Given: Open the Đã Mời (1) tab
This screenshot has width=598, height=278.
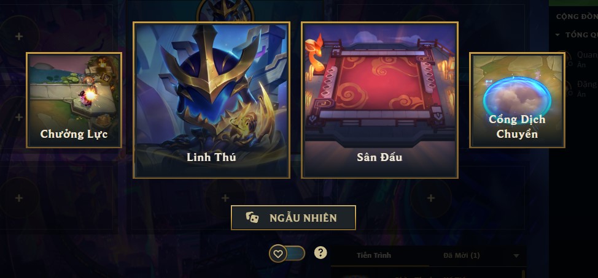Looking at the screenshot, I should 462,255.
